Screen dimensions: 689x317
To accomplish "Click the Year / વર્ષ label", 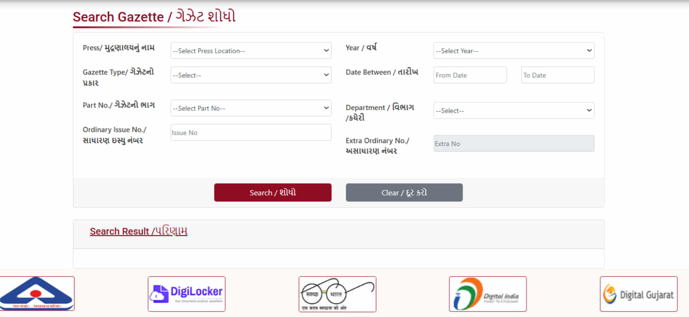I will [x=361, y=48].
